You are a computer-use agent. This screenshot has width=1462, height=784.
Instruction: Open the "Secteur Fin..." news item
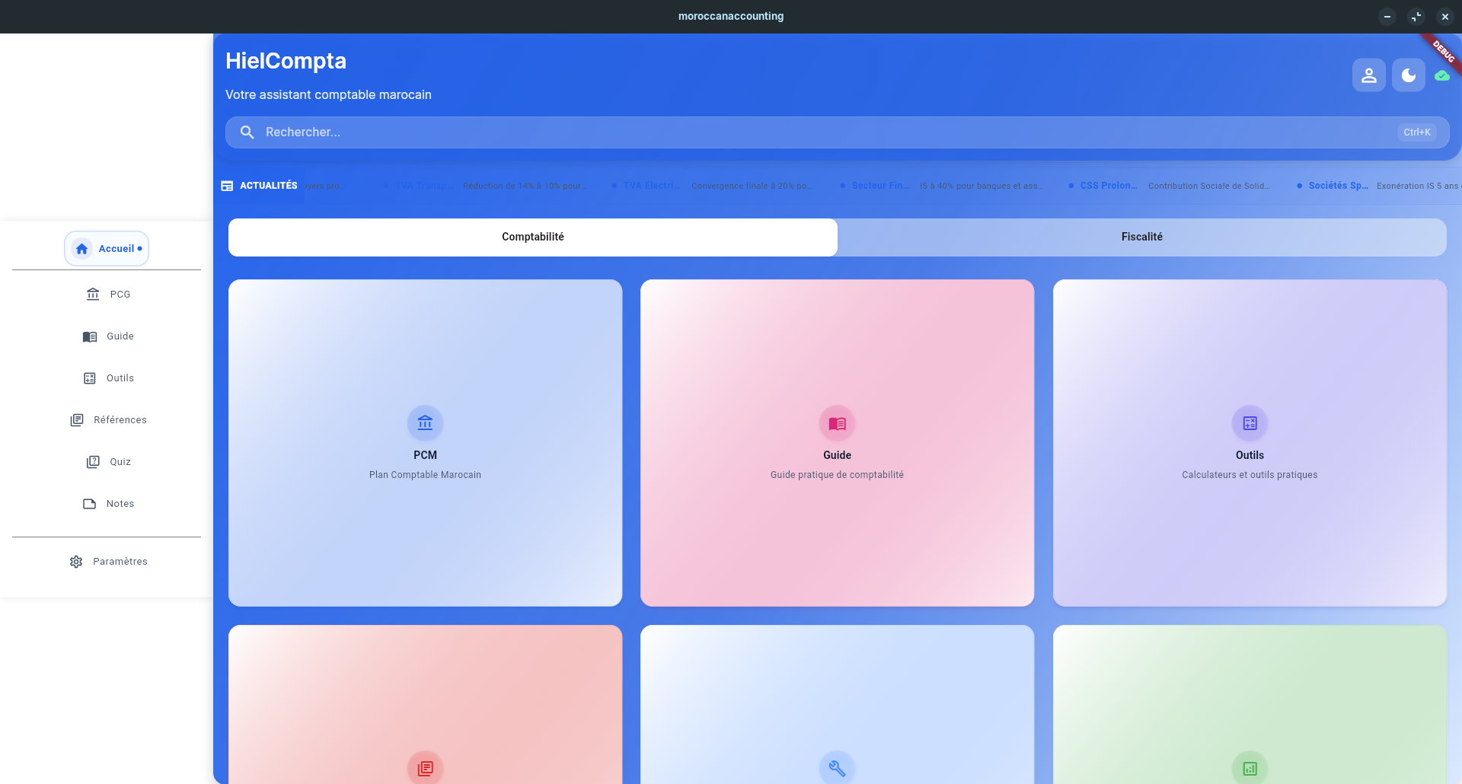pyautogui.click(x=941, y=186)
